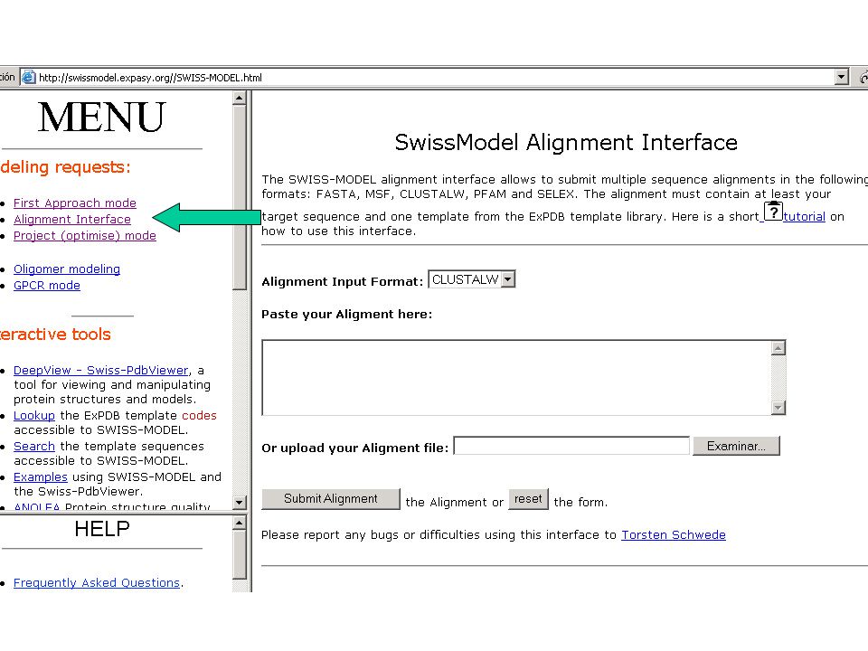
Task: Open First Approach mode link
Action: pyautogui.click(x=75, y=203)
